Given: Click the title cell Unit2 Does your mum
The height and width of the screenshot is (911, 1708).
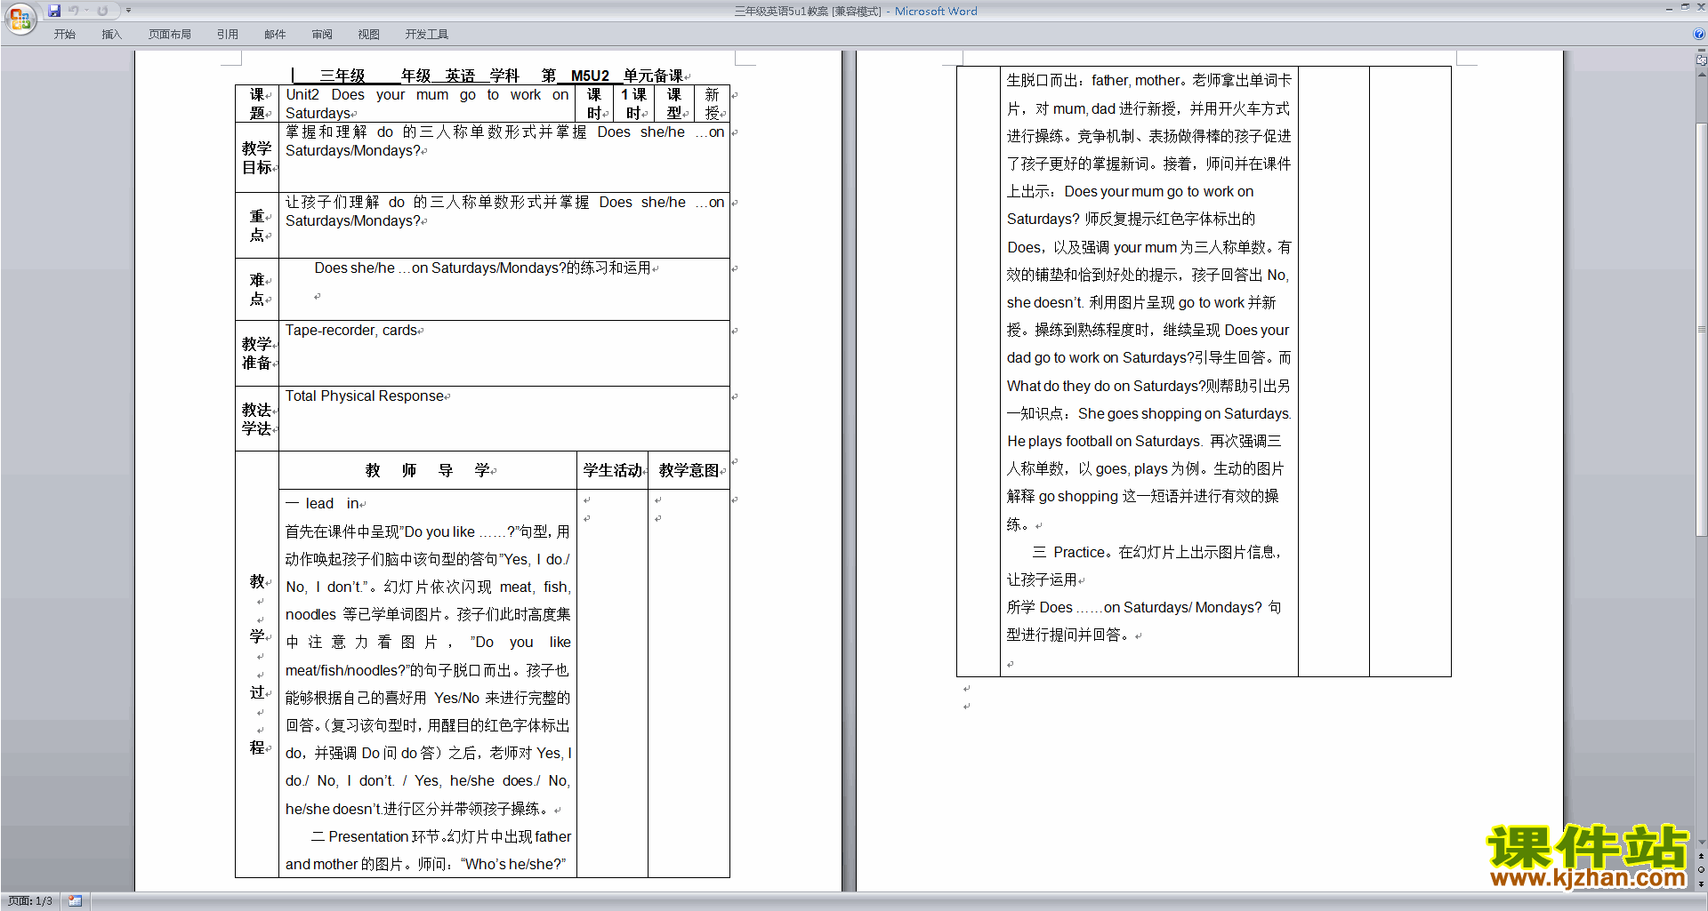Looking at the screenshot, I should (427, 104).
